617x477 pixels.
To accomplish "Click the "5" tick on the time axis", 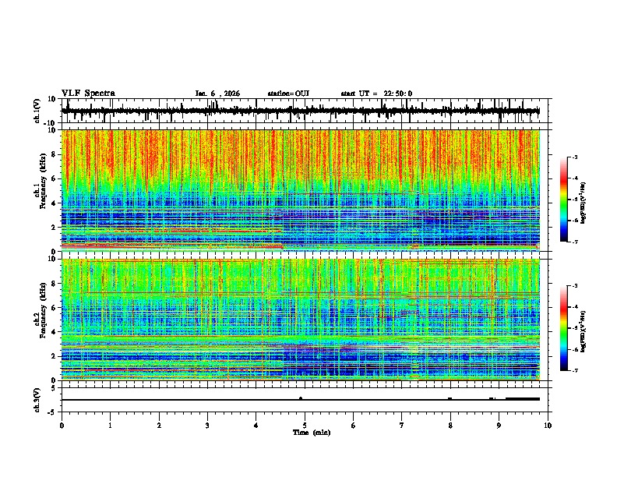I will (x=305, y=426).
